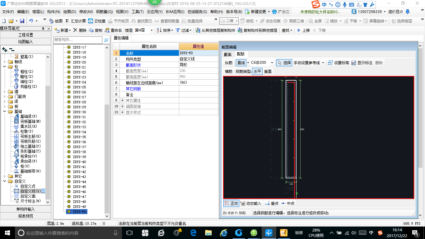Select component ZDYX-42 in list
The height and width of the screenshot is (239, 425).
pyautogui.click(x=79, y=172)
